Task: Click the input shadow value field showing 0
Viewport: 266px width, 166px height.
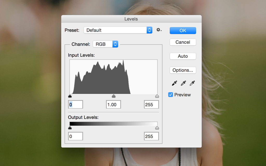Action: click(76, 105)
